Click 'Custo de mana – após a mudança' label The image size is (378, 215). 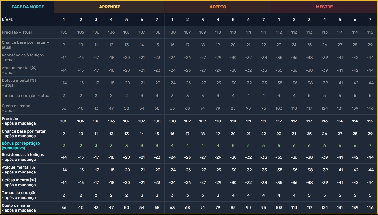pyautogui.click(x=18, y=208)
